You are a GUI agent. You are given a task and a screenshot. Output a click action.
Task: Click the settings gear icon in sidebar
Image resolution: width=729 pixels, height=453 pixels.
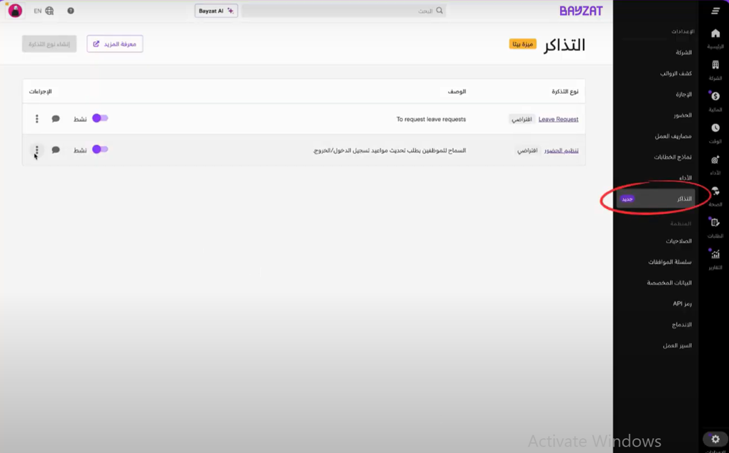(x=715, y=440)
